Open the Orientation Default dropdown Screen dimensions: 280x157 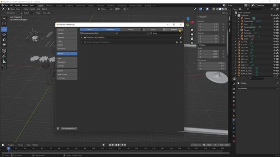point(27,13)
